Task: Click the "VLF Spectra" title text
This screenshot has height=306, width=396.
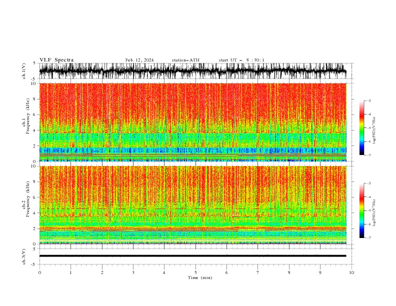Action: pyautogui.click(x=56, y=60)
